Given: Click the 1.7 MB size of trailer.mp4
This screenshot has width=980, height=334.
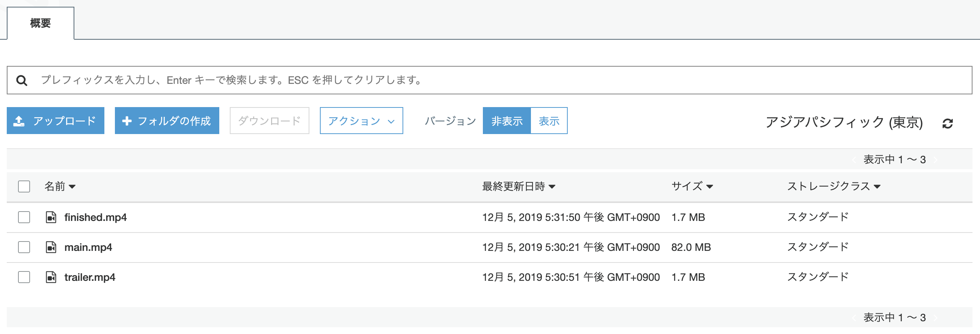Looking at the screenshot, I should (x=688, y=277).
